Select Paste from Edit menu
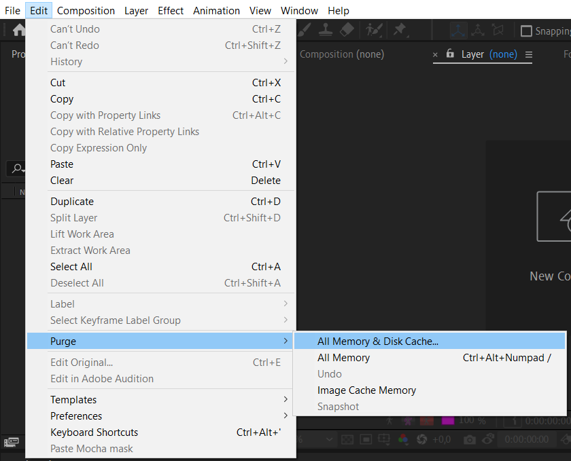 click(160, 164)
